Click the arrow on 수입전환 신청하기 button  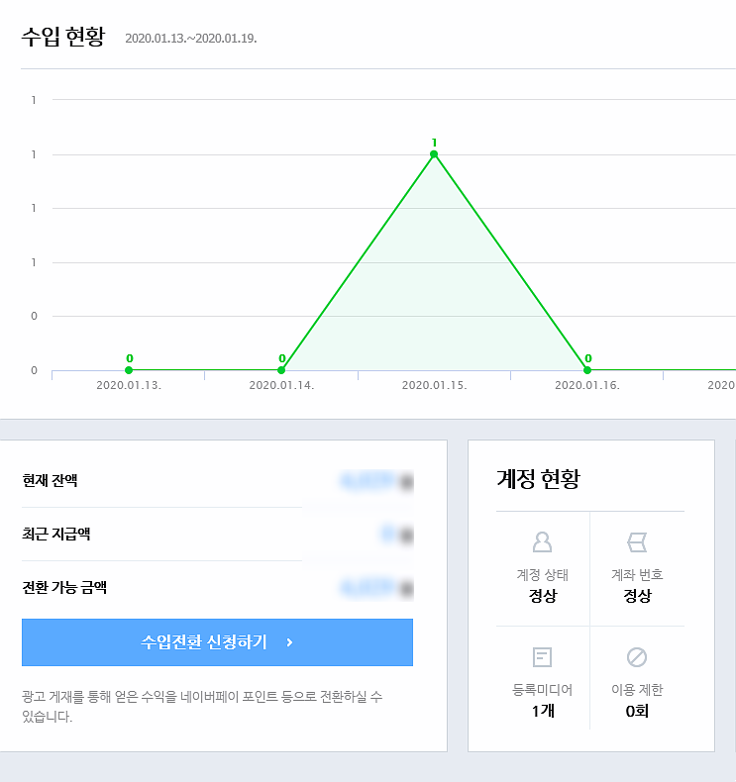point(289,642)
